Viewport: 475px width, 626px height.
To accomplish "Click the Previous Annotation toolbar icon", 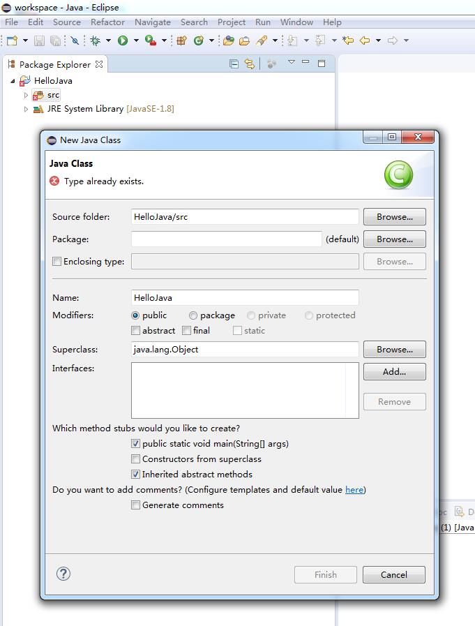I will pyautogui.click(x=320, y=40).
